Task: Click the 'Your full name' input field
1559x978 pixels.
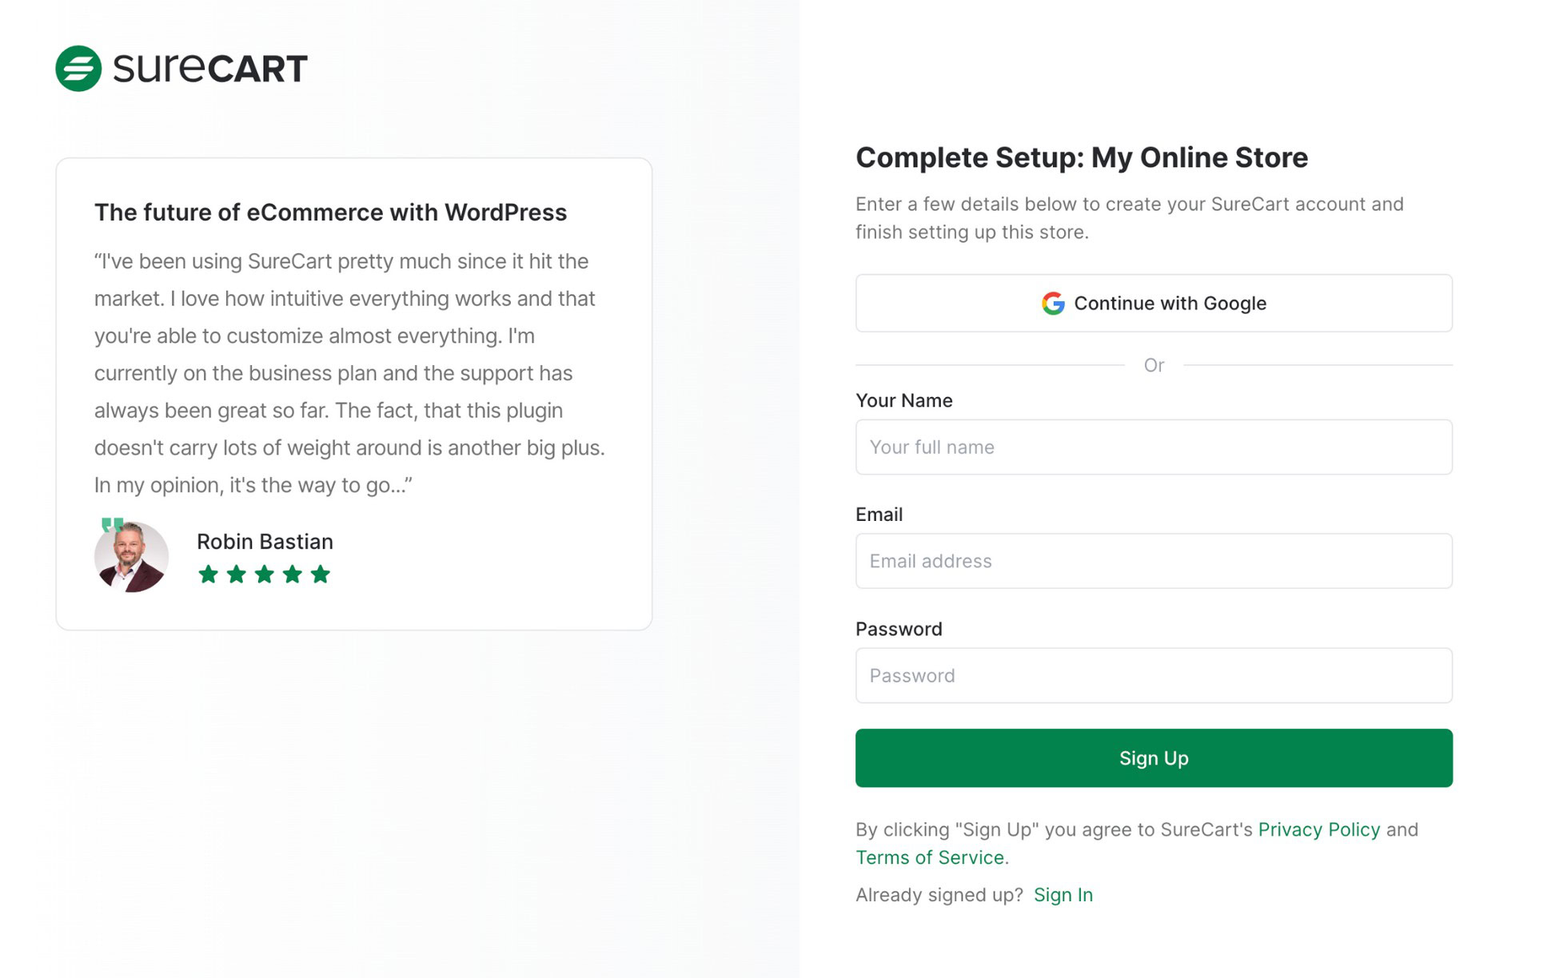Action: 1153,447
